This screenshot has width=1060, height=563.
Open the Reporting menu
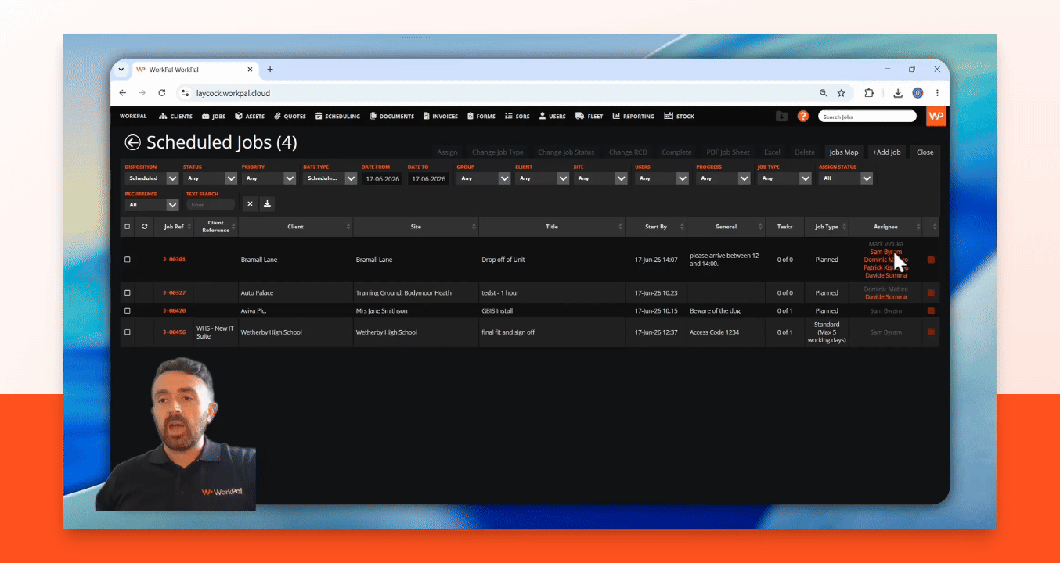pos(633,117)
